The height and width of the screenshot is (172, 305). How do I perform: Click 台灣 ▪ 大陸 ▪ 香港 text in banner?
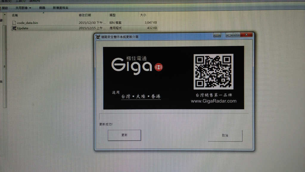coord(141,96)
